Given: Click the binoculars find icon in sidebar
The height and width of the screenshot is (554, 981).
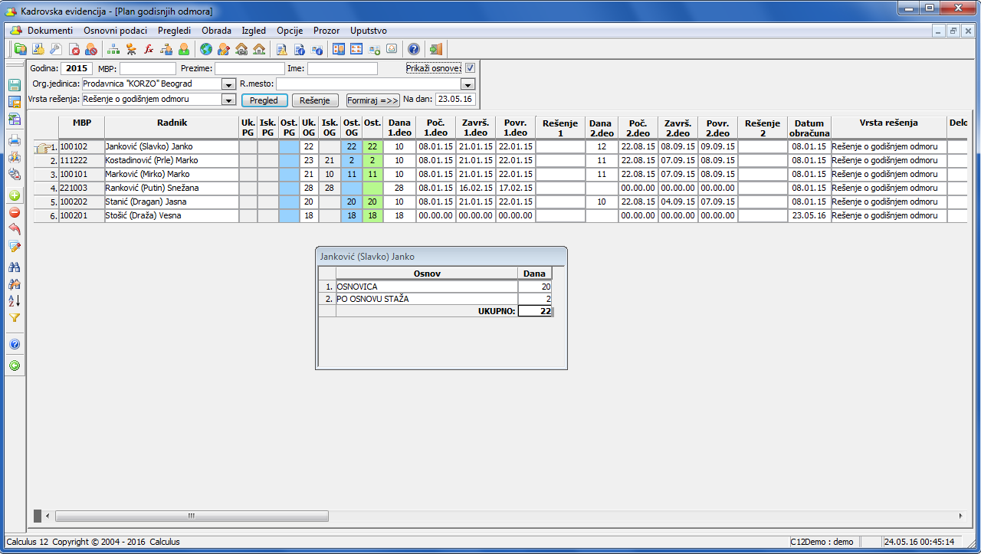Looking at the screenshot, I should (15, 267).
